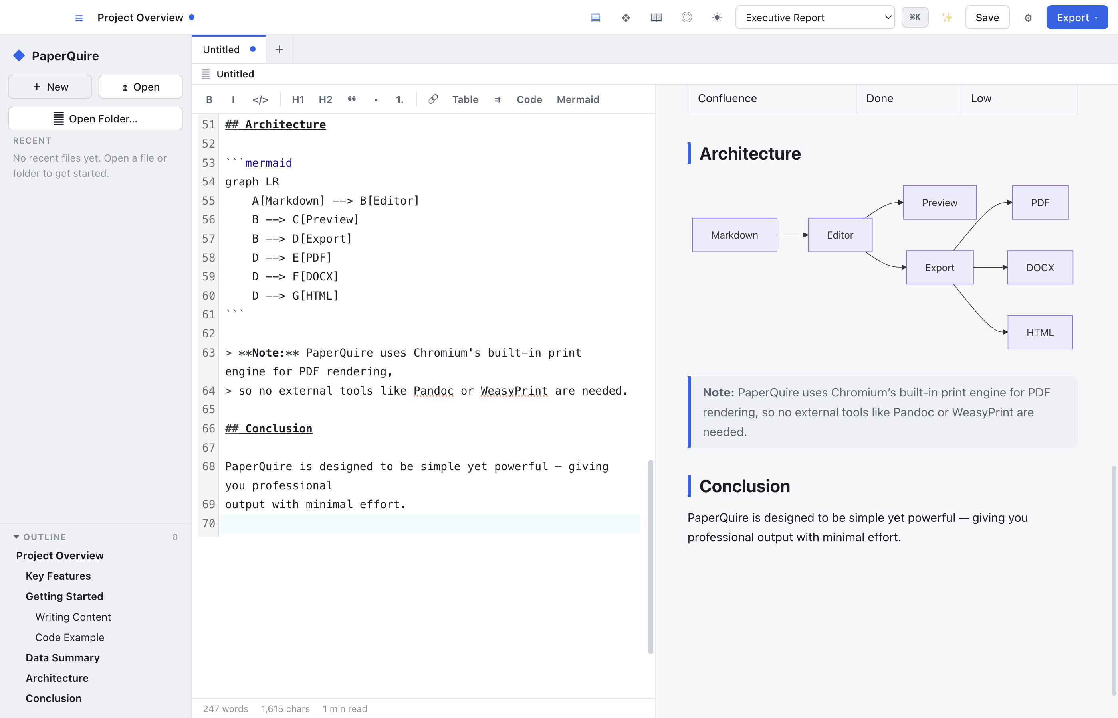Click the circular focus mode icon

[x=686, y=18]
